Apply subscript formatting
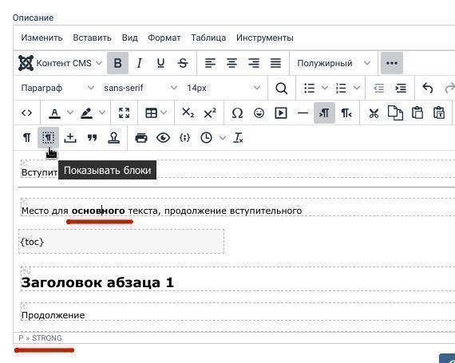The height and width of the screenshot is (363, 455). 188,112
